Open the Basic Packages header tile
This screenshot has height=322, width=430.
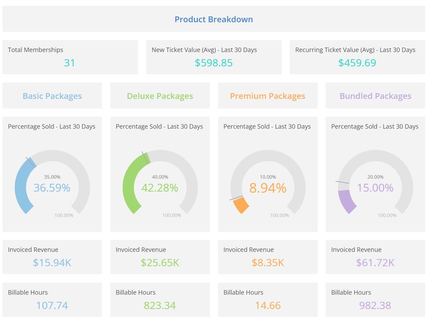[x=52, y=96]
